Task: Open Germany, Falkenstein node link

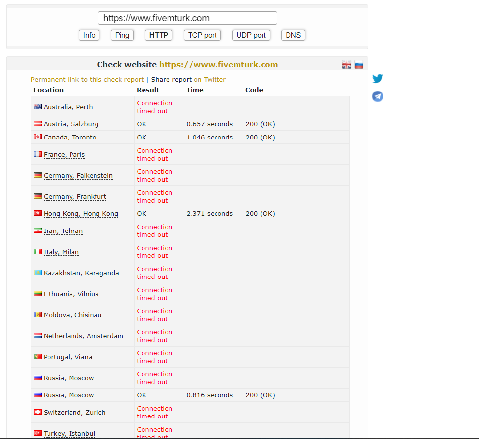Action: [78, 176]
